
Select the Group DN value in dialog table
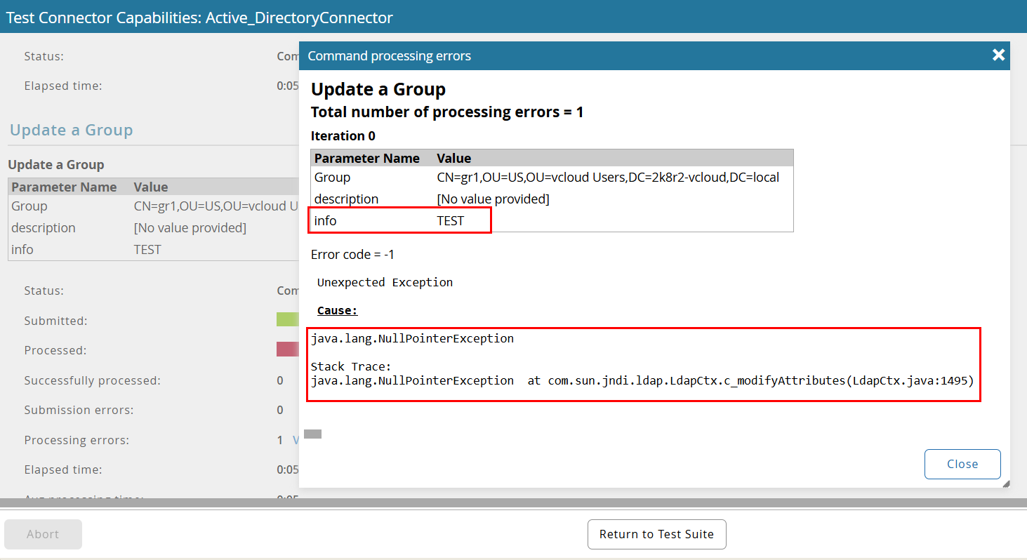(x=608, y=178)
